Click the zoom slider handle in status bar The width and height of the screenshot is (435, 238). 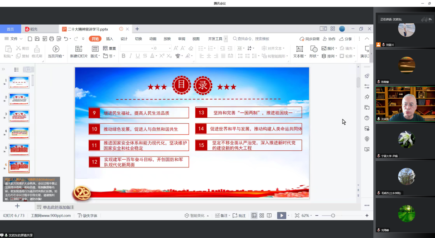333,215
